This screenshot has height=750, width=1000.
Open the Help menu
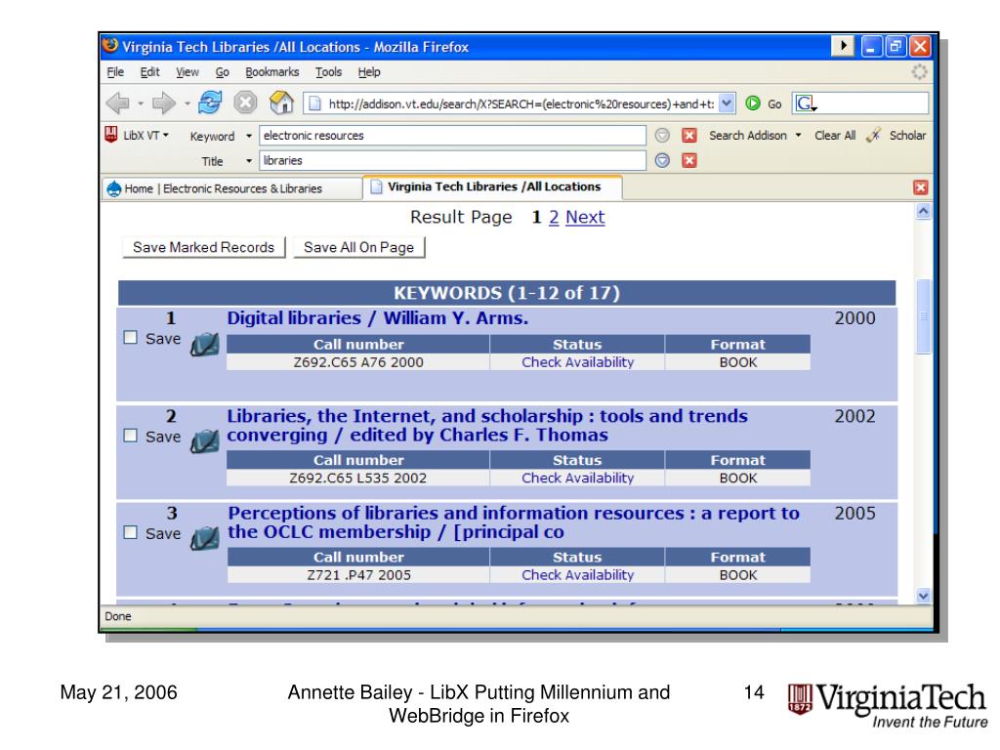[369, 72]
